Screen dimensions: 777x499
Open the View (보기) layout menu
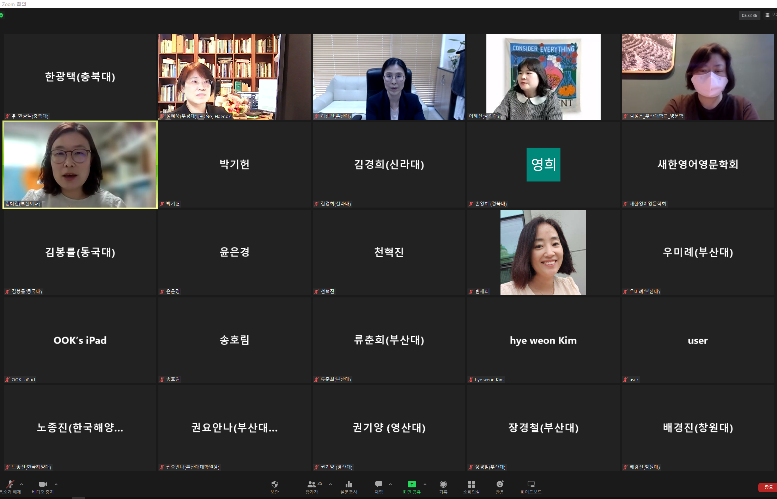[x=770, y=15]
